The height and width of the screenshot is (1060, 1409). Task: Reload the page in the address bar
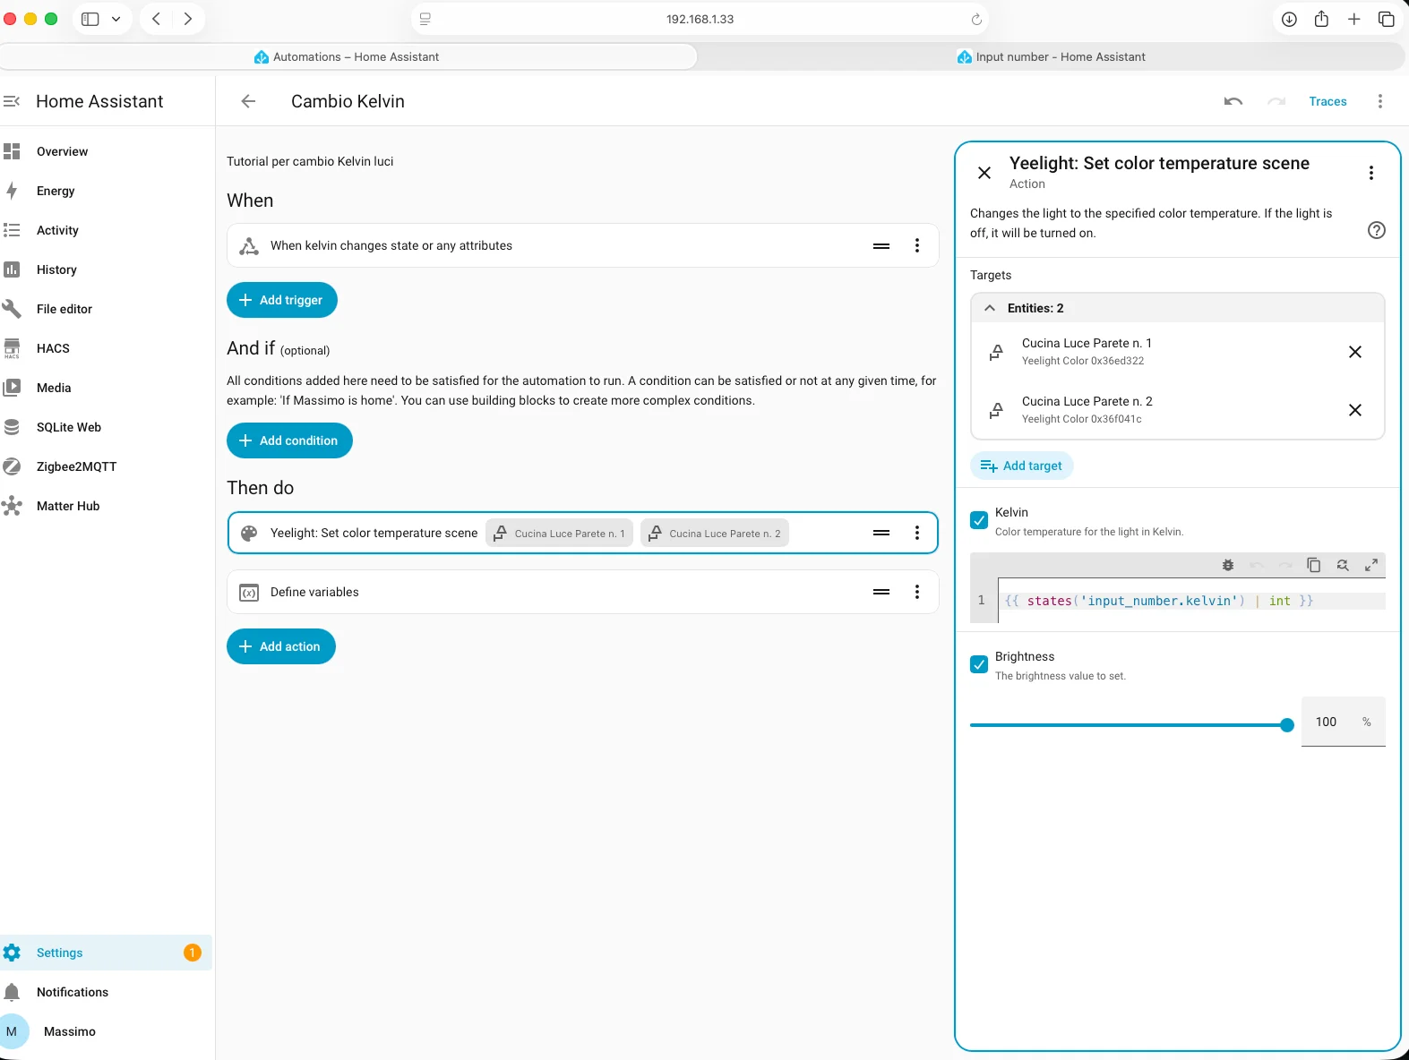[976, 19]
